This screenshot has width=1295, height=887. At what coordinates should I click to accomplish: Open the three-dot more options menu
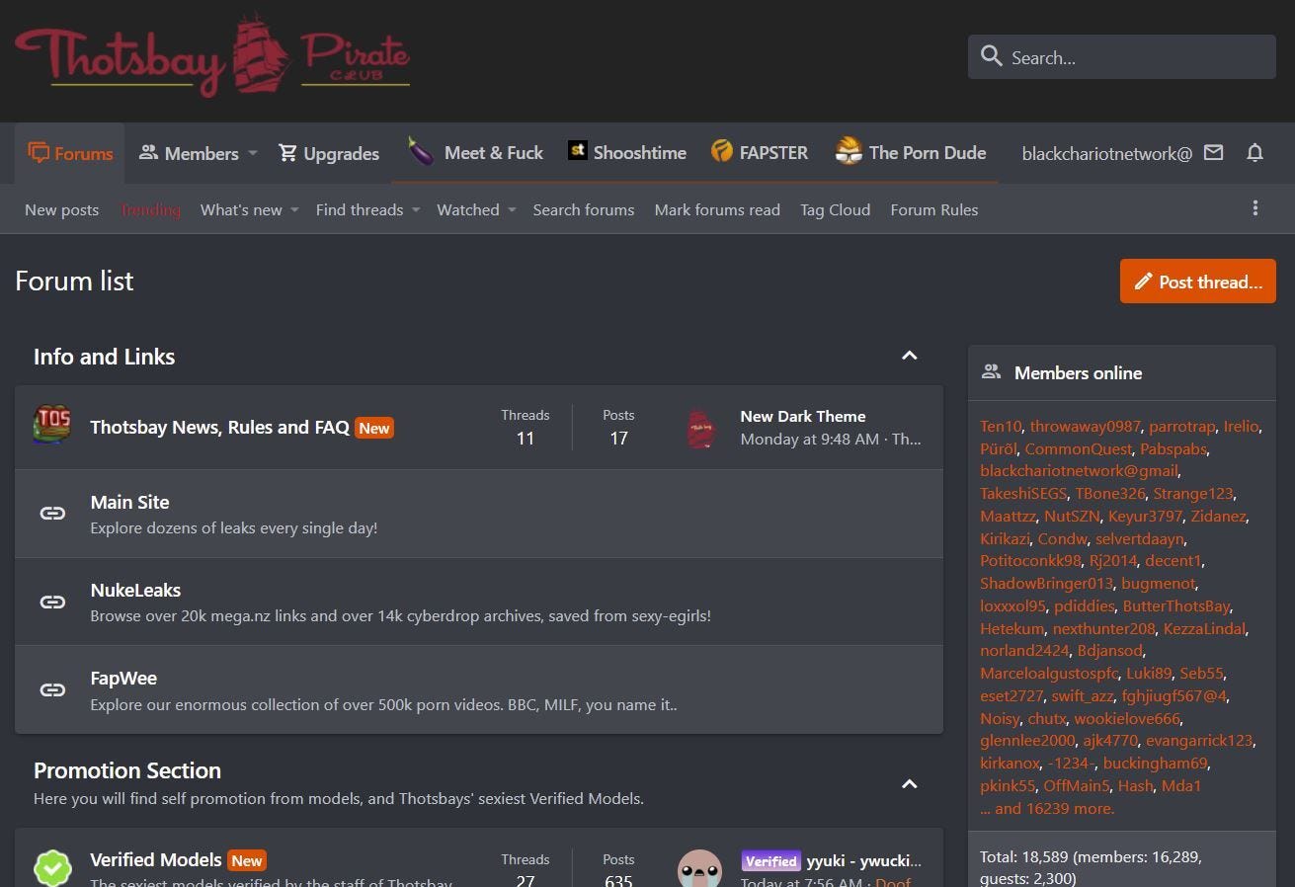click(x=1255, y=208)
